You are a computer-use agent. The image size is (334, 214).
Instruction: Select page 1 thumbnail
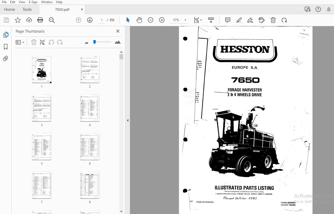coord(42,70)
